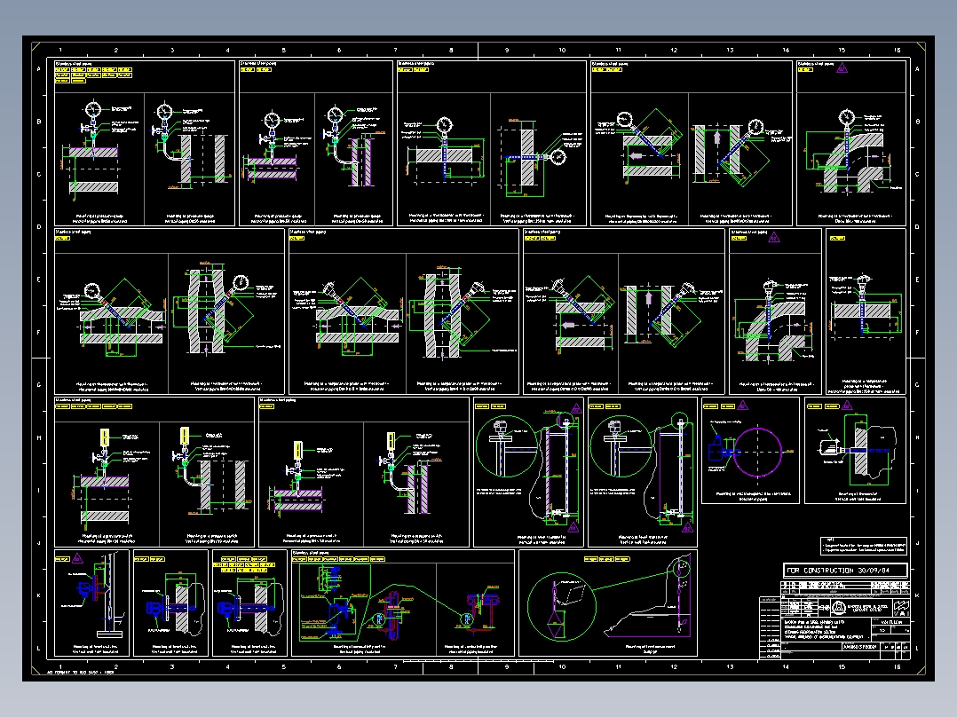957x717 pixels.
Task: Click column number 10 on bottom border
Action: (562, 667)
